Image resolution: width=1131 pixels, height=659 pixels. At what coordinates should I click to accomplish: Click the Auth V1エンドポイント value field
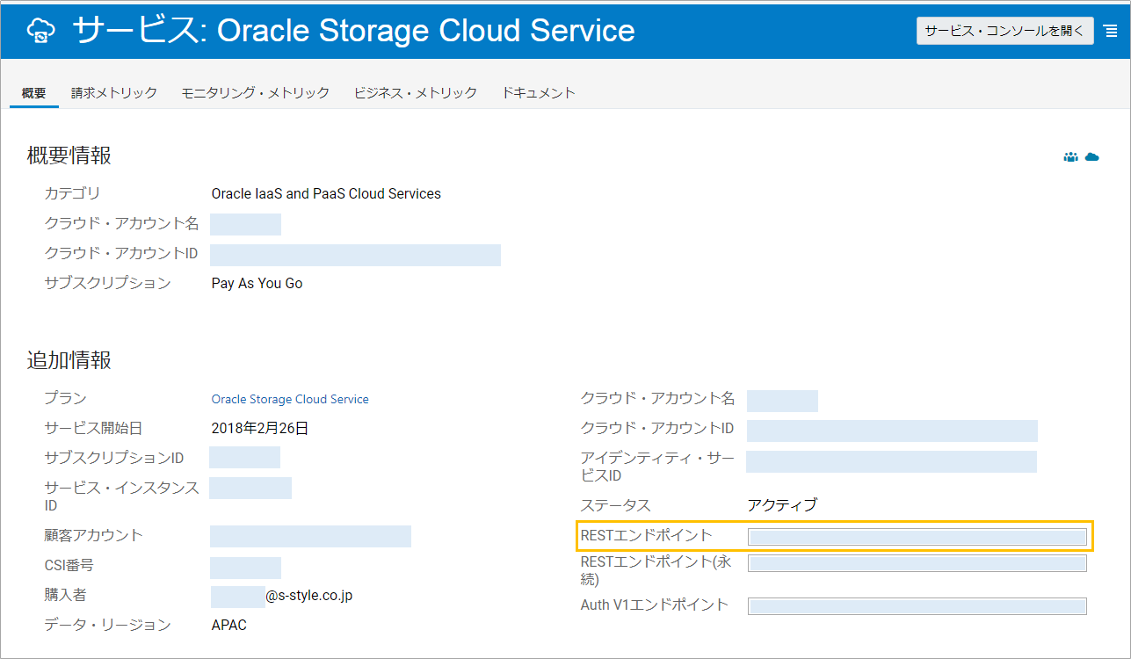[x=917, y=606]
